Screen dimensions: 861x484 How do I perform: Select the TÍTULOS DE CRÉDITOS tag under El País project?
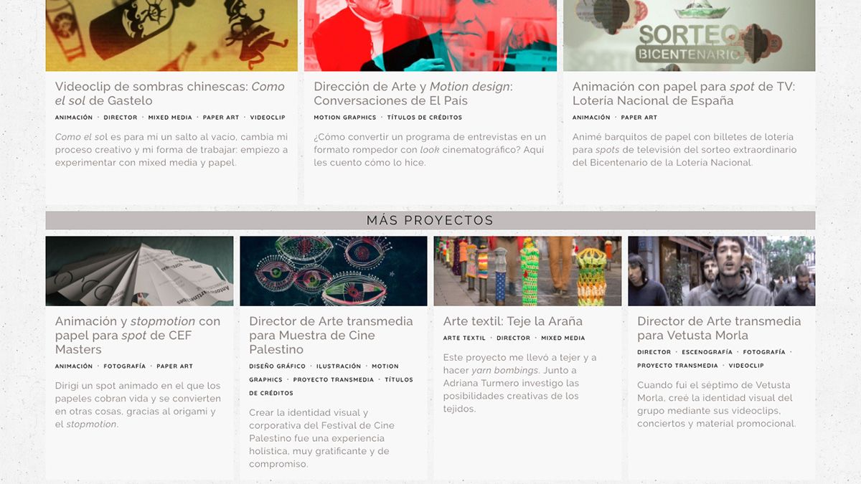click(x=425, y=118)
